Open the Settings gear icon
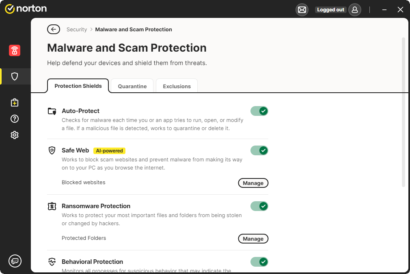410x274 pixels. click(x=15, y=135)
